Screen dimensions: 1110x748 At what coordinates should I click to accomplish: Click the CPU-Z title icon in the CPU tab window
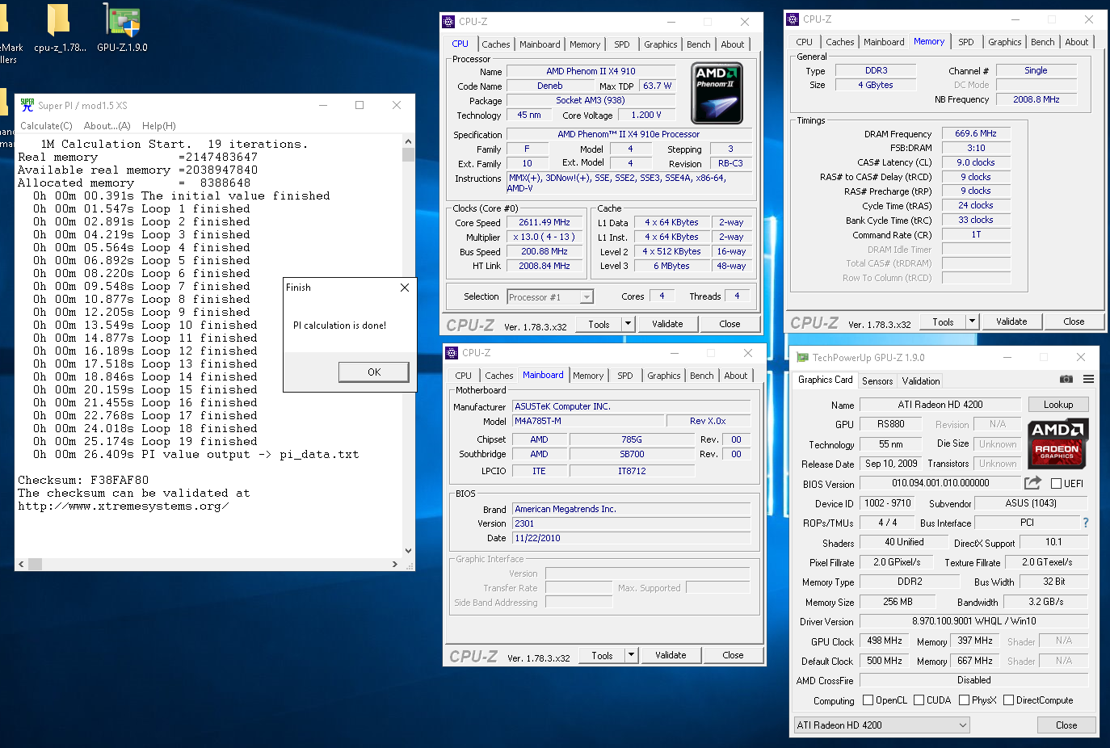click(448, 22)
